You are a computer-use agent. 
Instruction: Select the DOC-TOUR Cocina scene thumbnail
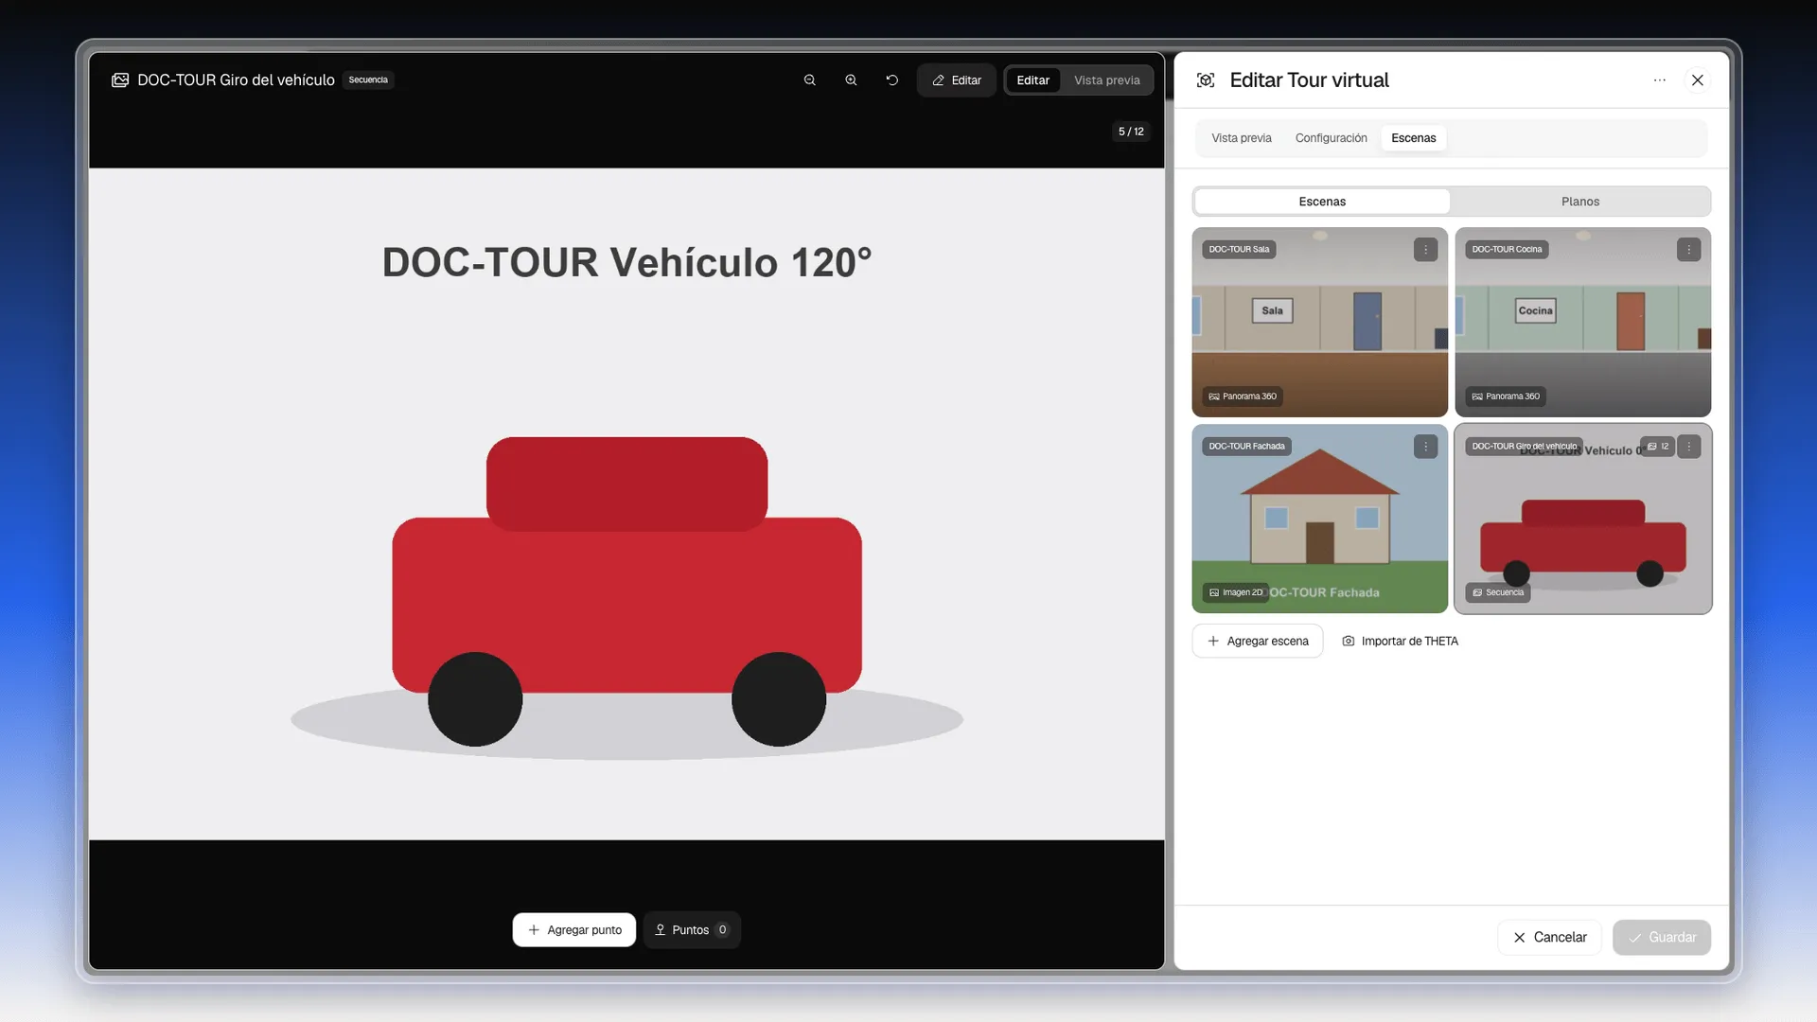(x=1582, y=322)
